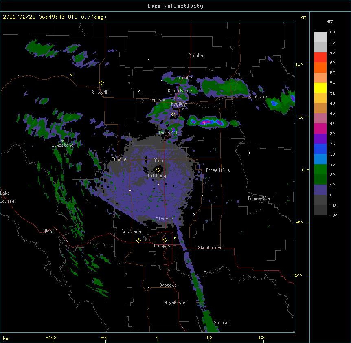Click the Airdrie label
This screenshot has height=343, width=351.
tap(164, 219)
